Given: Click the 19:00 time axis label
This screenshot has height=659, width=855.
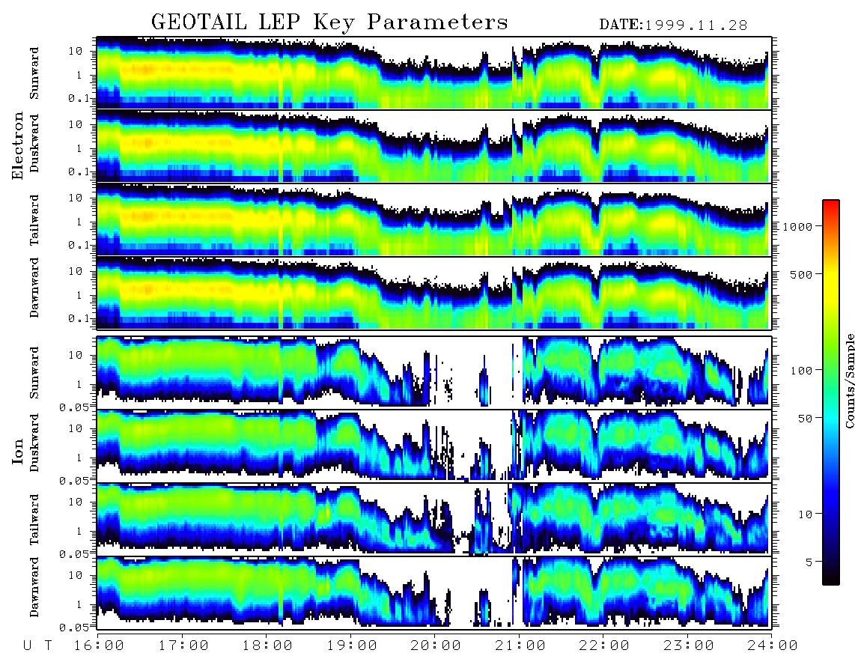Looking at the screenshot, I should coord(352,646).
